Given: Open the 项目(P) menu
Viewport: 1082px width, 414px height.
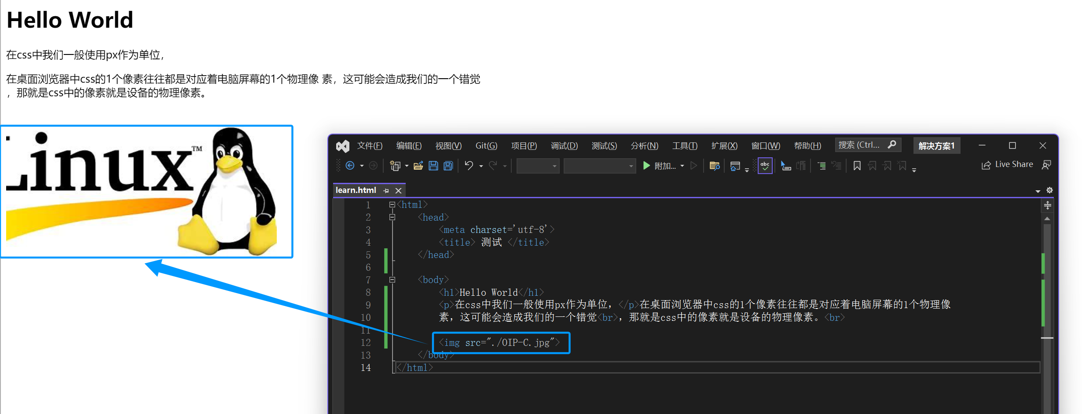Looking at the screenshot, I should point(524,145).
